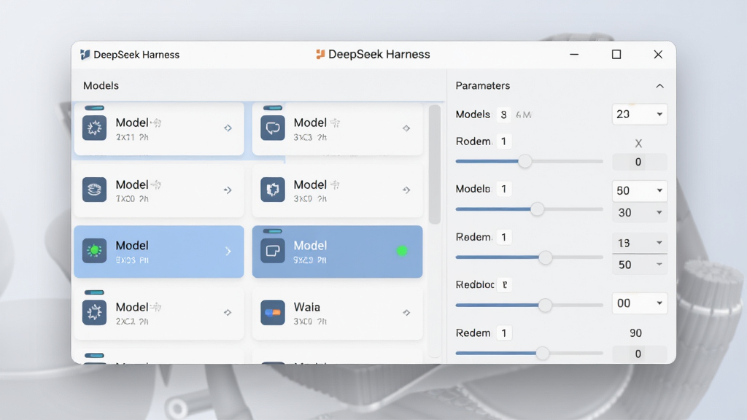Click the Redbloc label text
This screenshot has width=747, height=420.
pos(475,285)
